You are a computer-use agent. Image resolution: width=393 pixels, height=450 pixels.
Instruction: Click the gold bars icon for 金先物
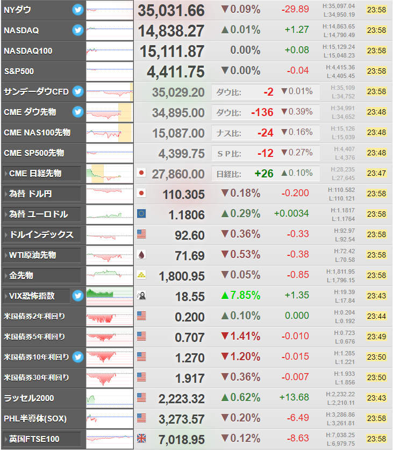click(141, 275)
